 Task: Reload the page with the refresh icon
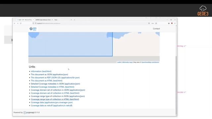[21, 23]
